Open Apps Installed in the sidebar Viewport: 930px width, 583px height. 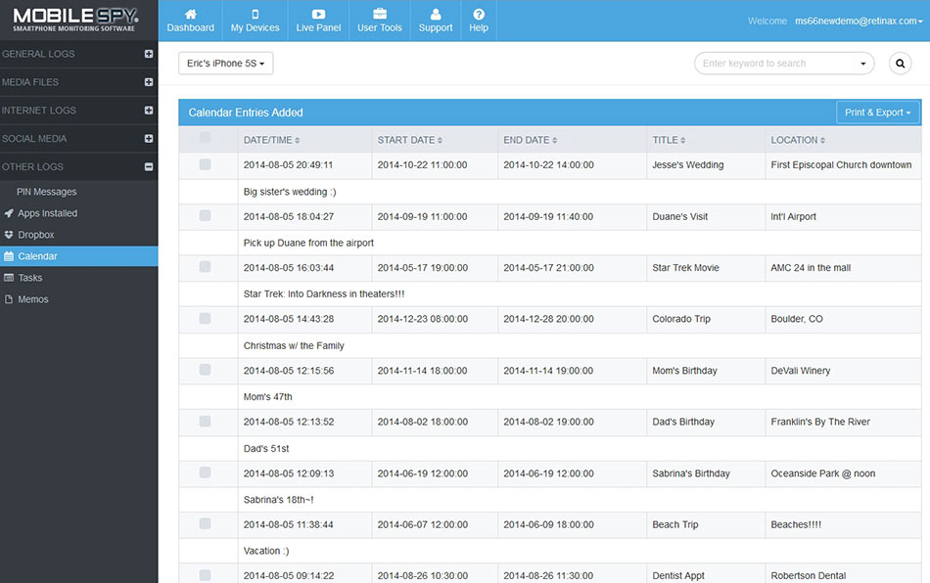[x=47, y=213]
